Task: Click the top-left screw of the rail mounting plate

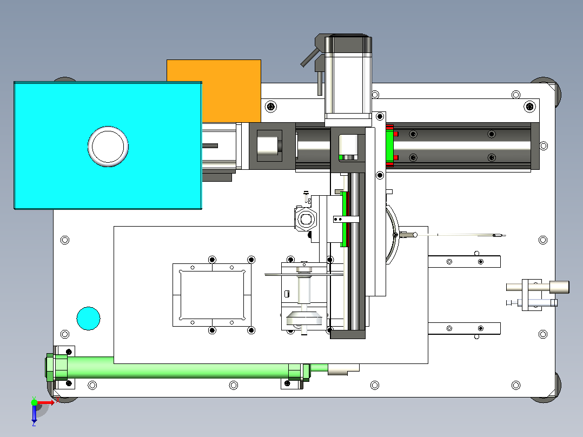Action: 270,107
